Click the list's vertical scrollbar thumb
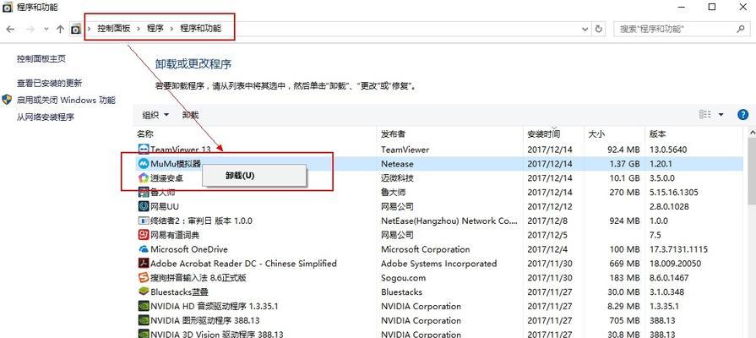The height and width of the screenshot is (338, 756). click(x=751, y=172)
